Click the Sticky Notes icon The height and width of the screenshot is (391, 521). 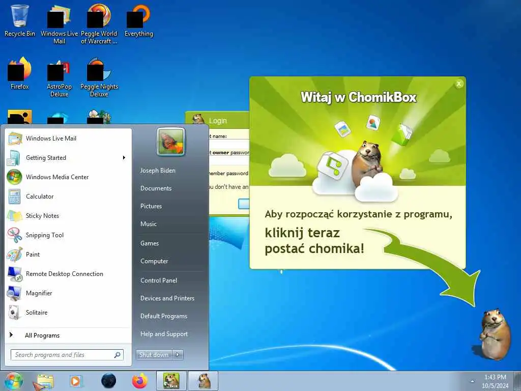pos(15,216)
